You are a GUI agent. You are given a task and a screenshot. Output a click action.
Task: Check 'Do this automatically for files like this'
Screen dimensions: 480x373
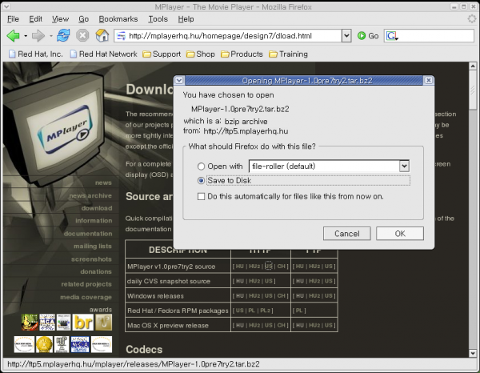201,196
